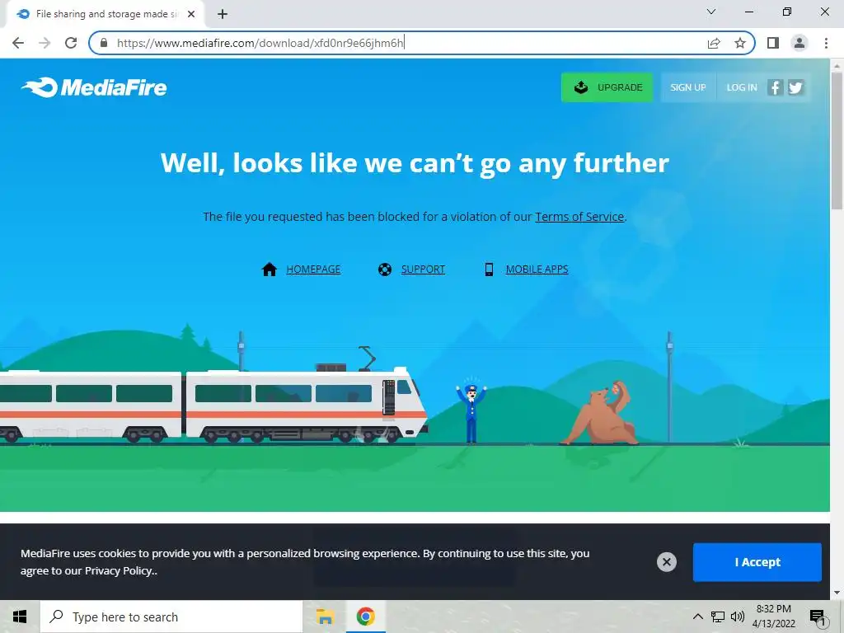Open File Explorer from taskbar

[325, 617]
